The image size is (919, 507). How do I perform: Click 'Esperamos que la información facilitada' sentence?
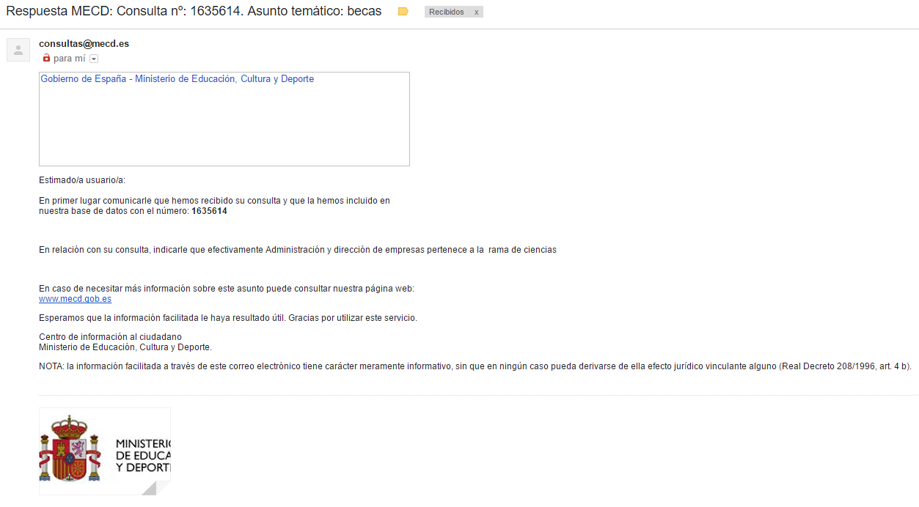(x=228, y=318)
